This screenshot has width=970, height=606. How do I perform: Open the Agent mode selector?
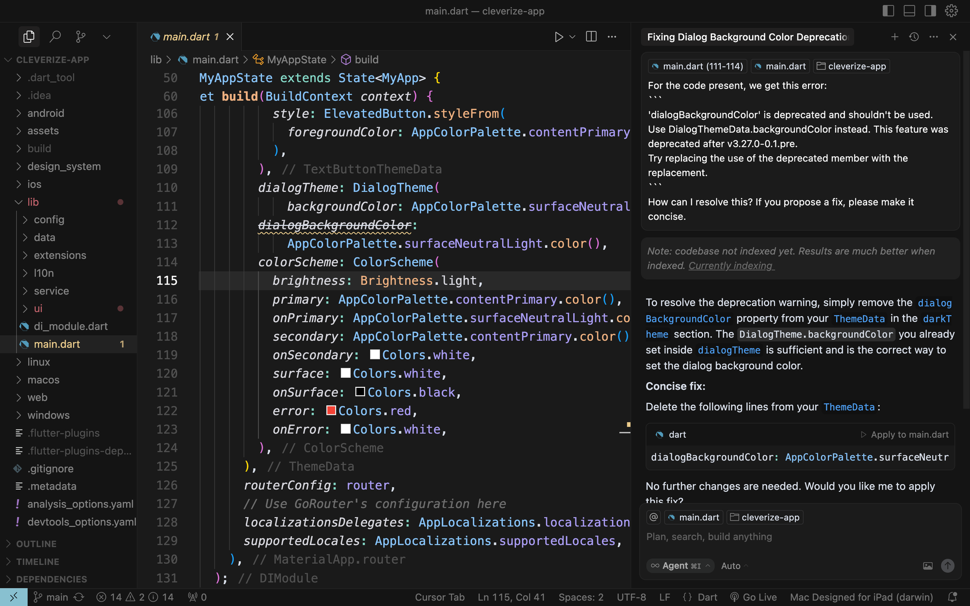680,566
